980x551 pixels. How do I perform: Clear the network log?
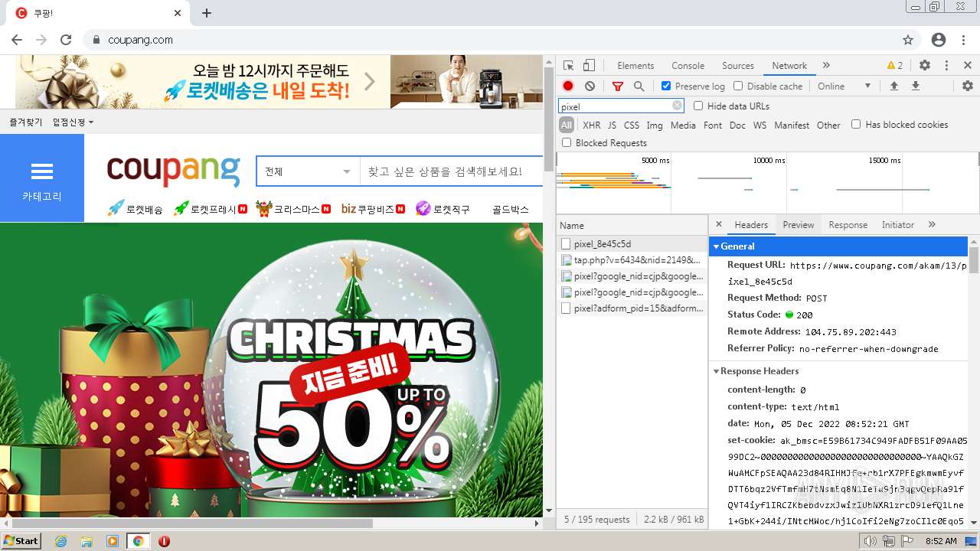pyautogui.click(x=590, y=86)
